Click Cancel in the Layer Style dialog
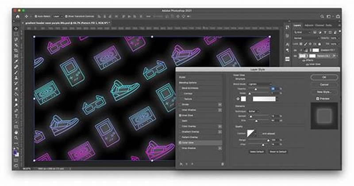Screen dimensions: 354x186 [x=324, y=84]
